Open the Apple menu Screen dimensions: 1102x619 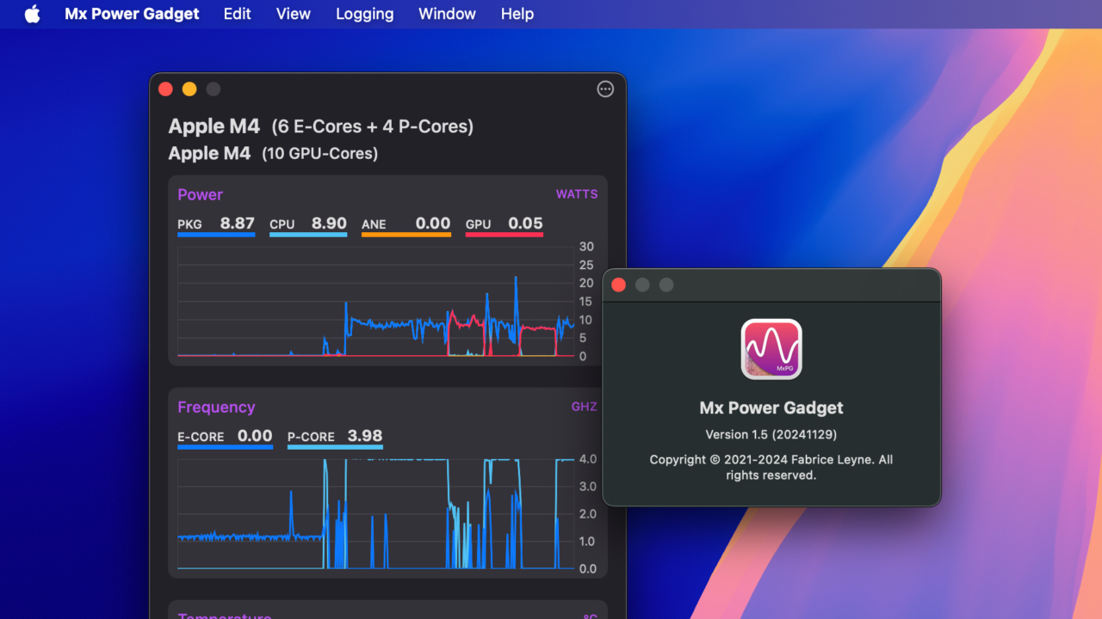(32, 14)
